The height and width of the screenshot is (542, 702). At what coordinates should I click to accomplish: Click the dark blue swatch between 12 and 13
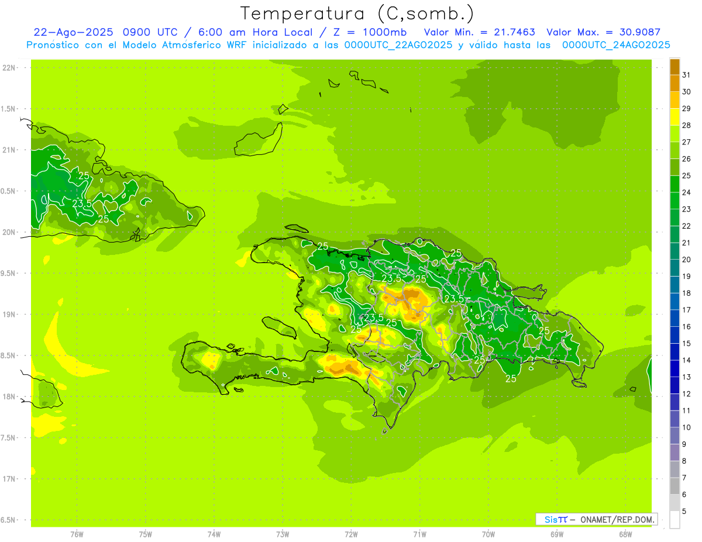click(x=675, y=385)
